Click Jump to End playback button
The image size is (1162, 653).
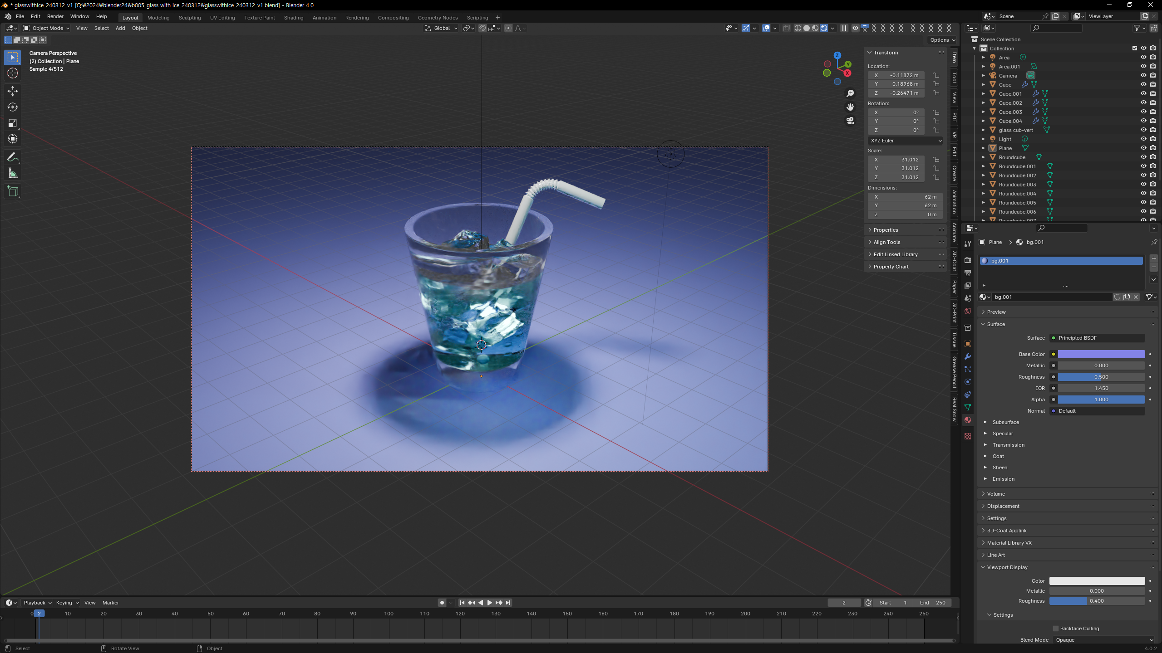[508, 603]
